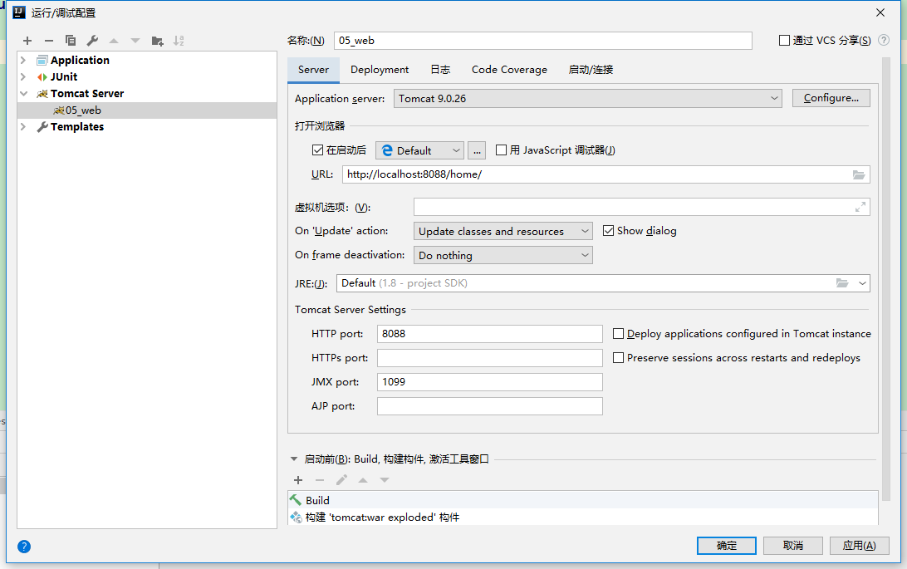The height and width of the screenshot is (569, 907).
Task: Enable Preserve sessions across restarts and redeploys
Action: [618, 358]
